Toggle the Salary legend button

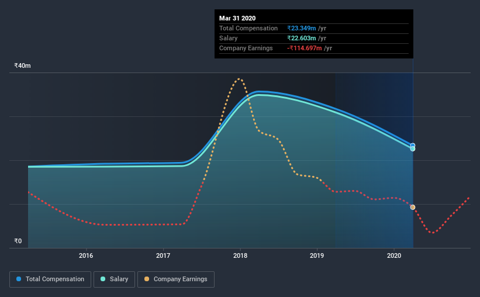[114, 279]
